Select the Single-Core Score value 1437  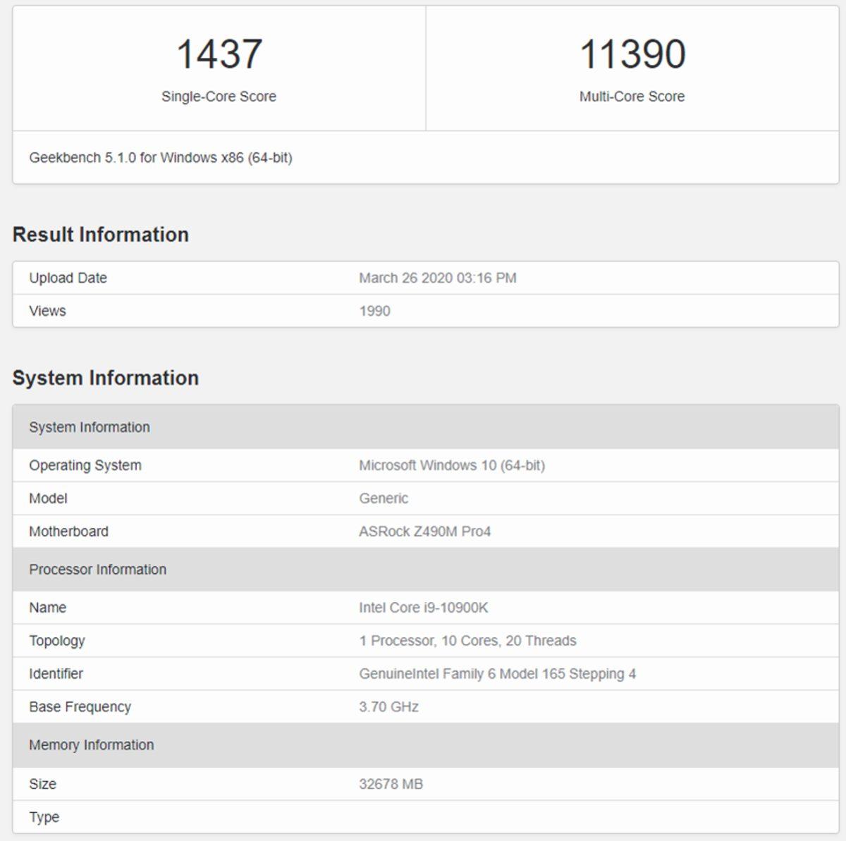pos(219,51)
